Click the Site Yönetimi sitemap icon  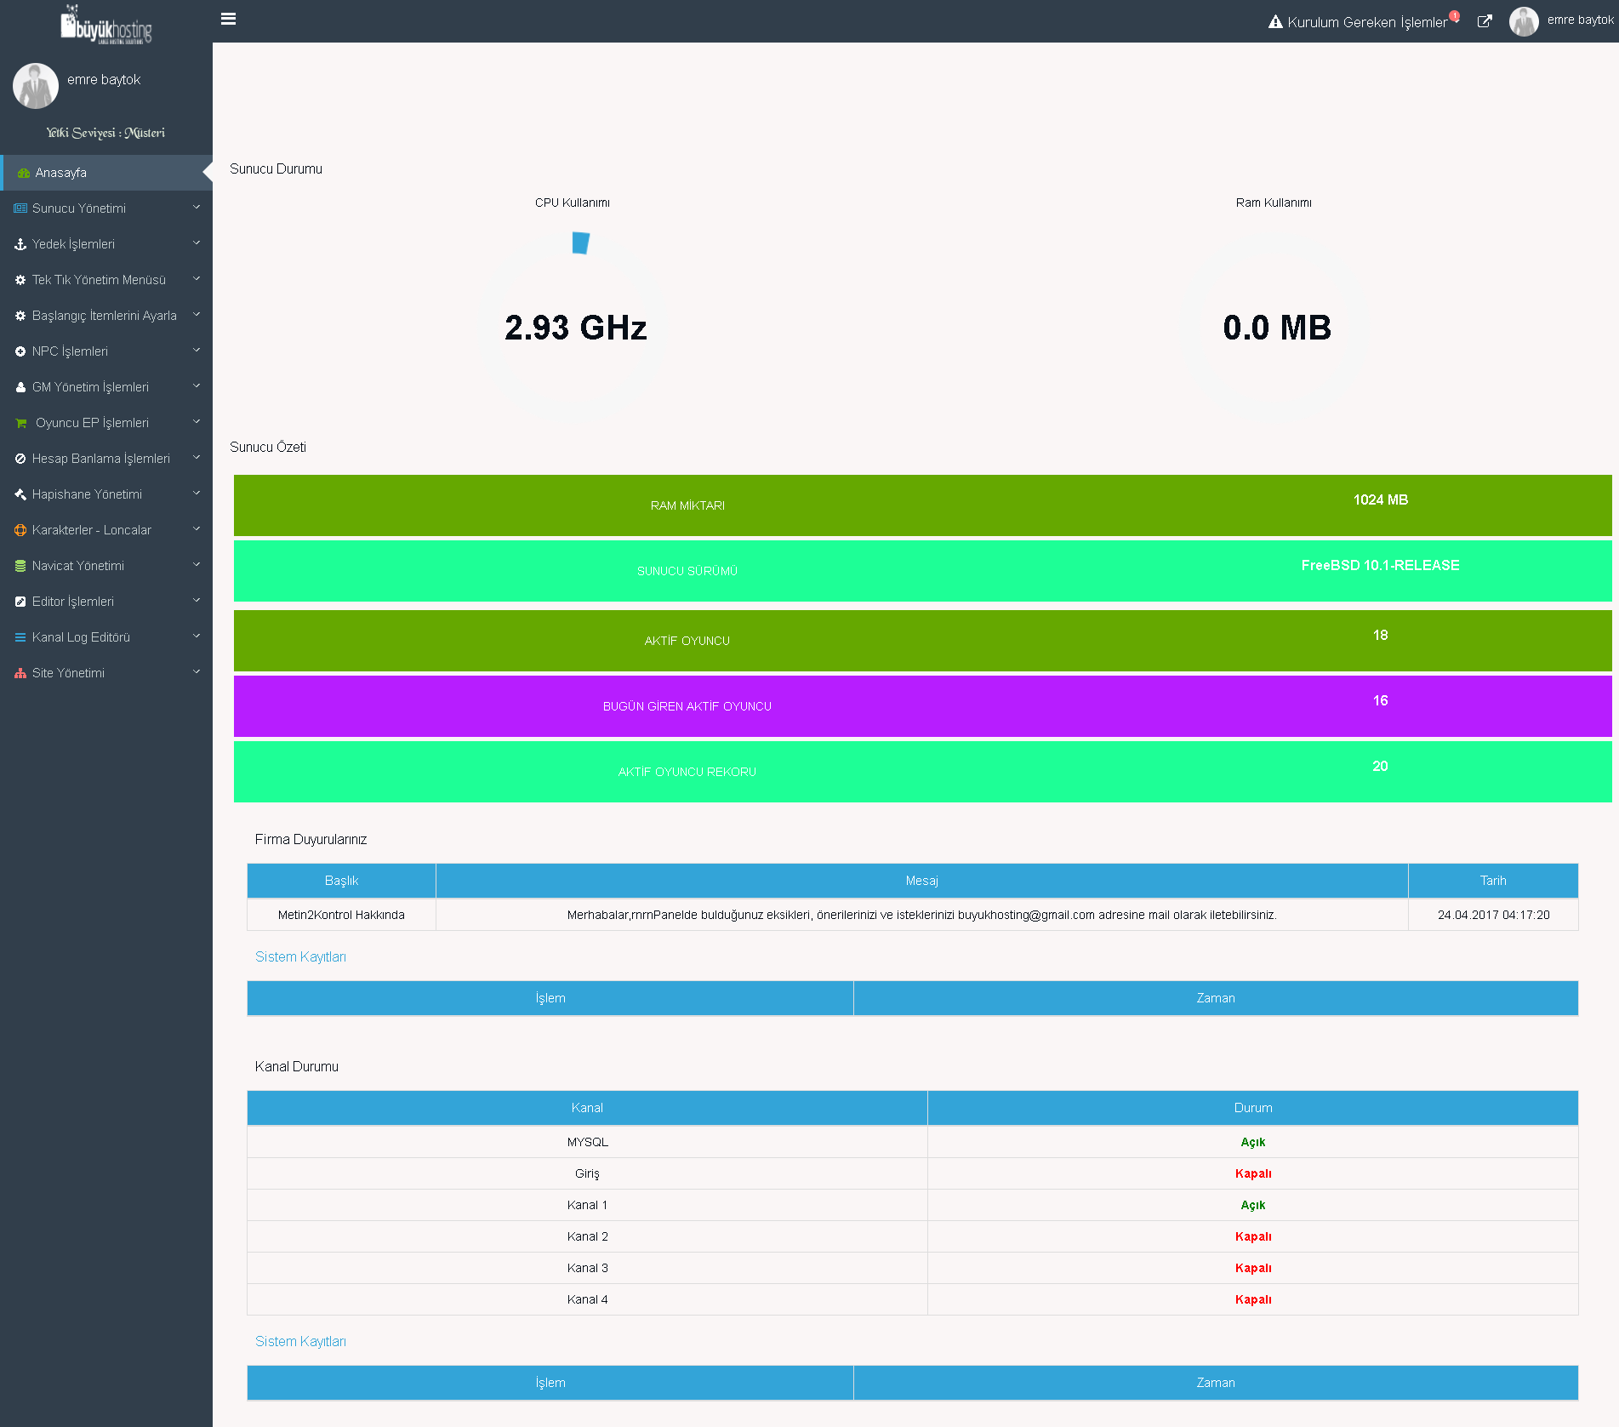click(x=20, y=673)
